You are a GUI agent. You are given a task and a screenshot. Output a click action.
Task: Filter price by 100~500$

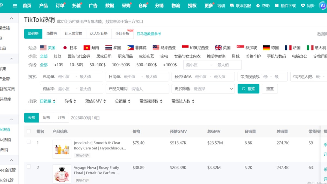121,65
